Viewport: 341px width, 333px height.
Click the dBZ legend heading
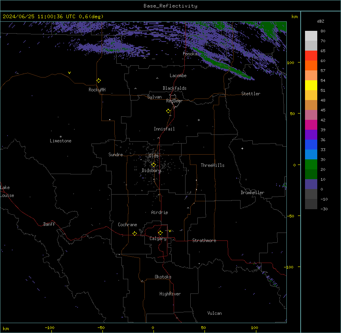[x=320, y=21]
